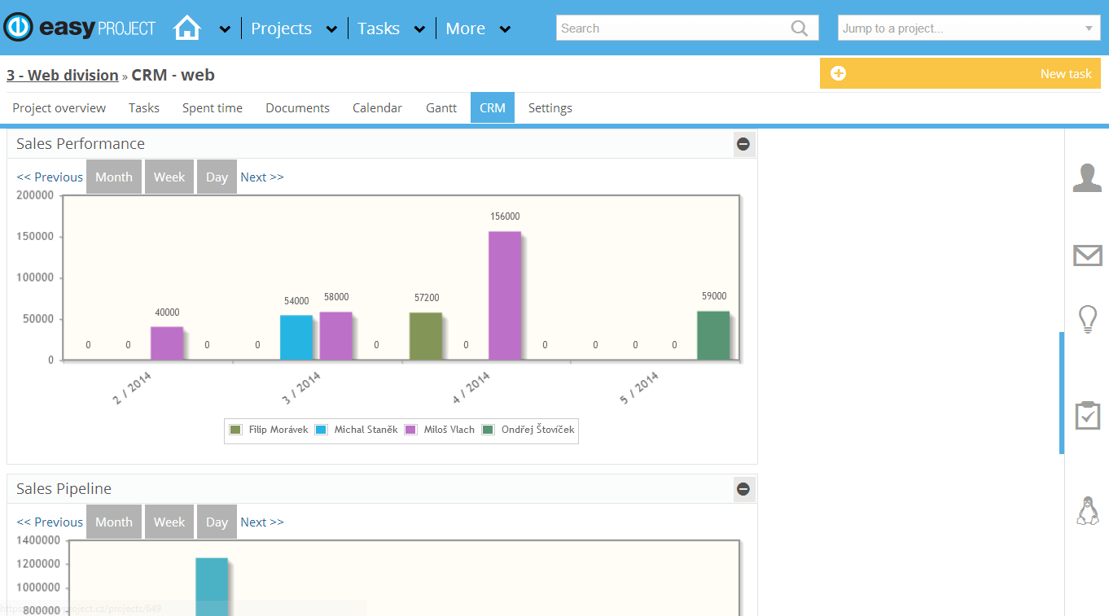Click the Miloš Vlach legend swatch
Image resolution: width=1109 pixels, height=616 pixels.
pos(410,430)
